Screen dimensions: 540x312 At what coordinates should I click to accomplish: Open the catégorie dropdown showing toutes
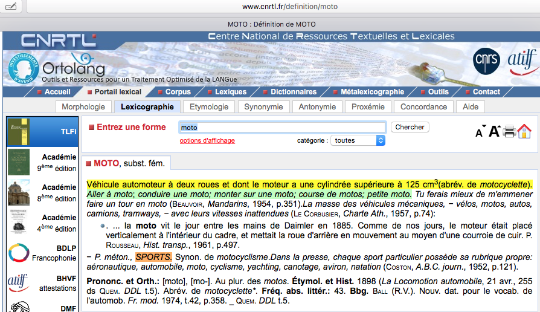358,140
